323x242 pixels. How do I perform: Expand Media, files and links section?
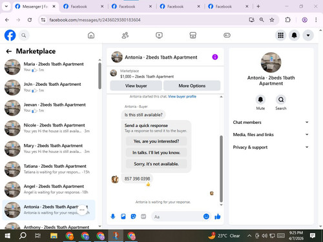pyautogui.click(x=271, y=135)
